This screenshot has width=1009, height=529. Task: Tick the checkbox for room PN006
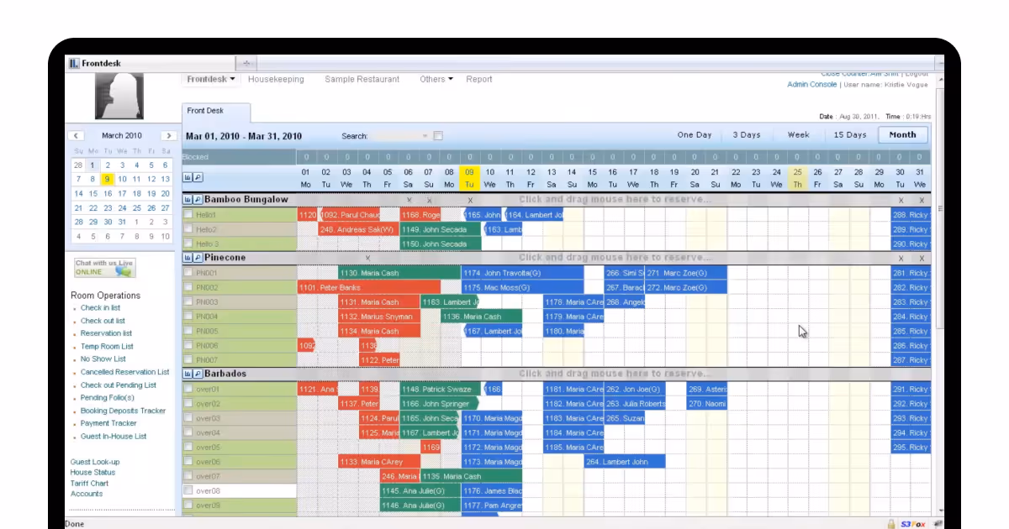[x=188, y=345]
